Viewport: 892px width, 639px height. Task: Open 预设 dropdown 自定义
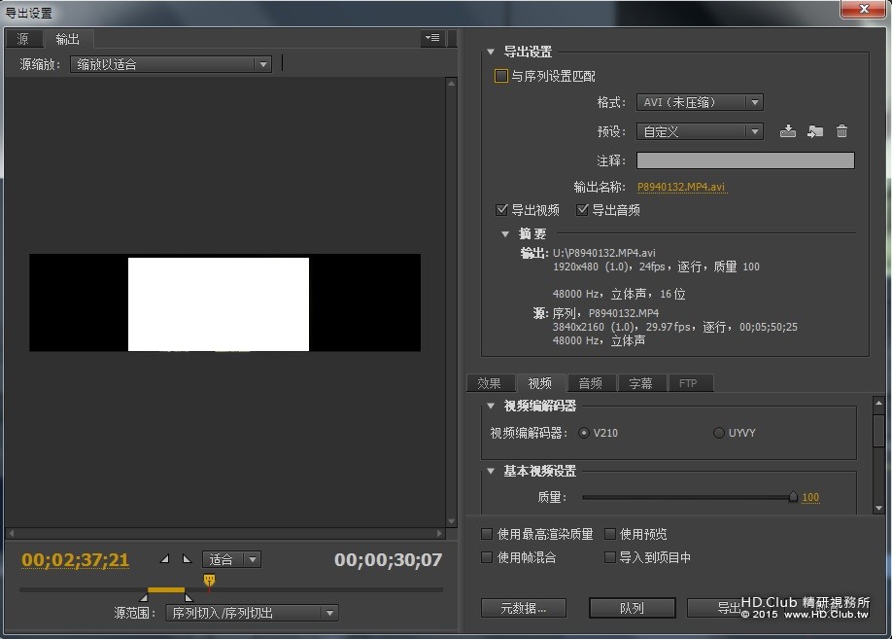coord(700,131)
